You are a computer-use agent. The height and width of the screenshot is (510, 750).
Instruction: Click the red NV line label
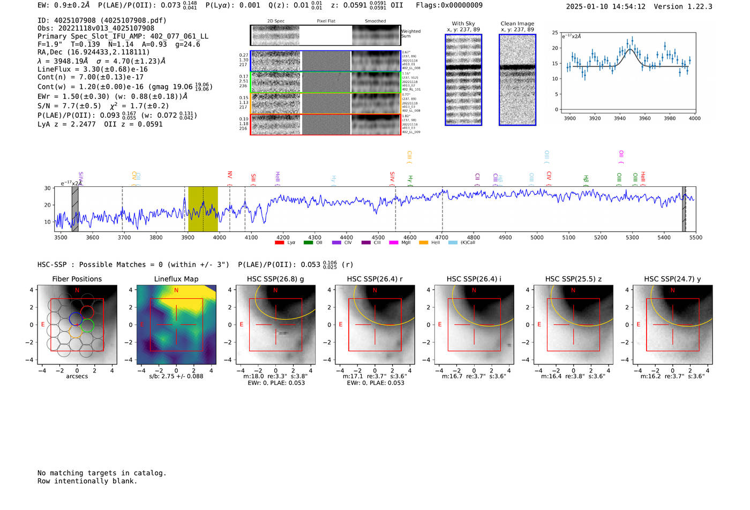tap(230, 175)
